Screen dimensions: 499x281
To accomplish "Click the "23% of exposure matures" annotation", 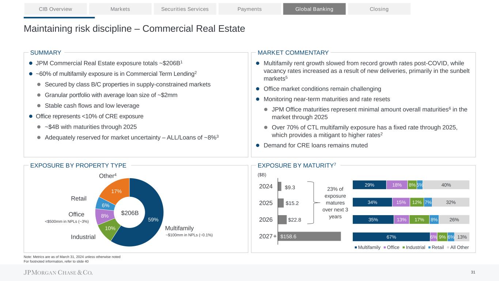I will click(x=336, y=203).
